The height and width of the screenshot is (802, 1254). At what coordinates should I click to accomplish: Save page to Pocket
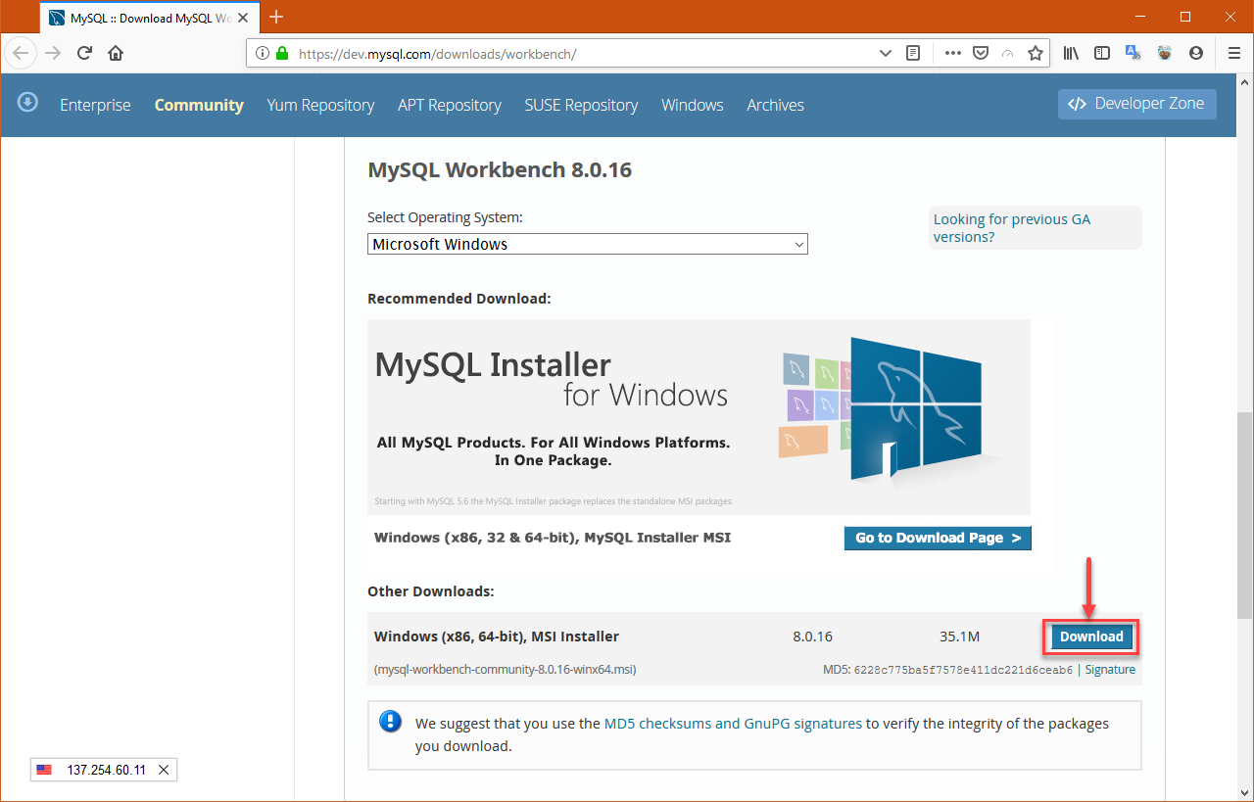coord(980,53)
